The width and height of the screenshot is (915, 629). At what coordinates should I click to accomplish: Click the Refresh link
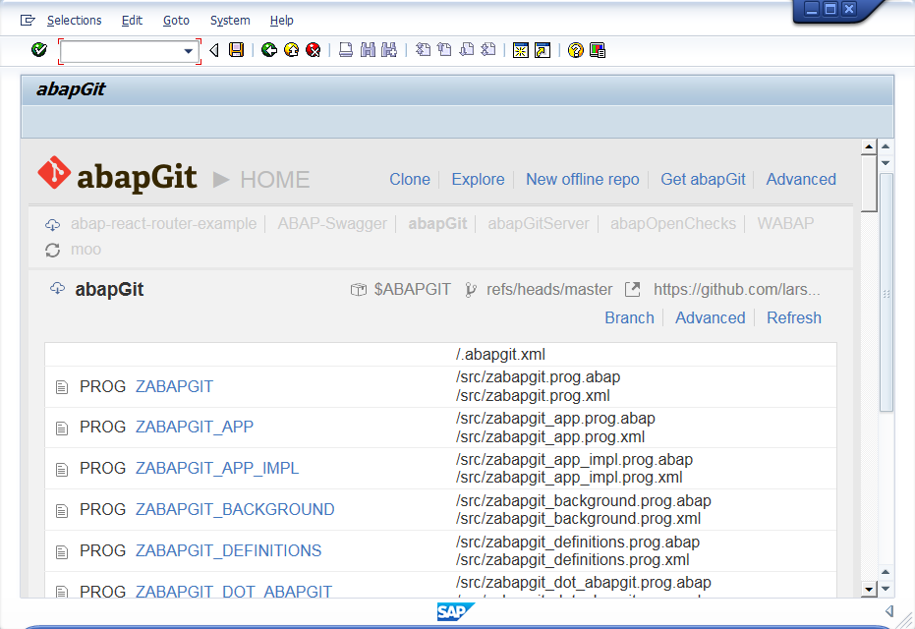tap(794, 317)
